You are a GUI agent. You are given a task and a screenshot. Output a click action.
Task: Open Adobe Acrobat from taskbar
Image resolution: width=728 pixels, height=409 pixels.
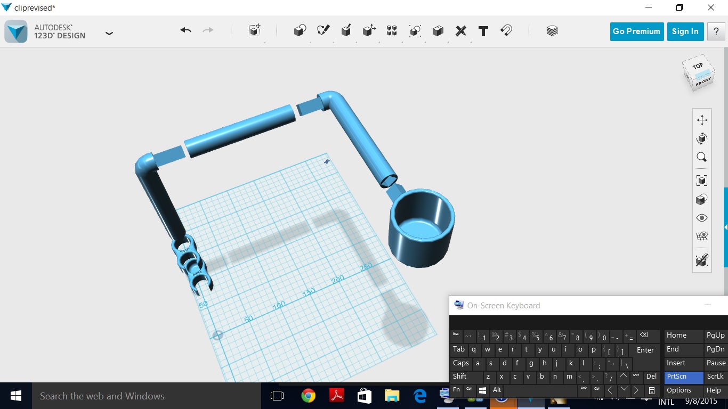click(336, 396)
